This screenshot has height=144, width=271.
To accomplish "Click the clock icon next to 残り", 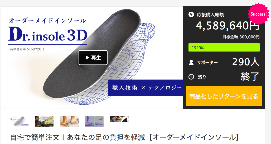I will (x=191, y=77).
